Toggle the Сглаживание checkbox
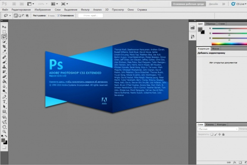This screenshot has height=165, width=247. (x=59, y=15)
